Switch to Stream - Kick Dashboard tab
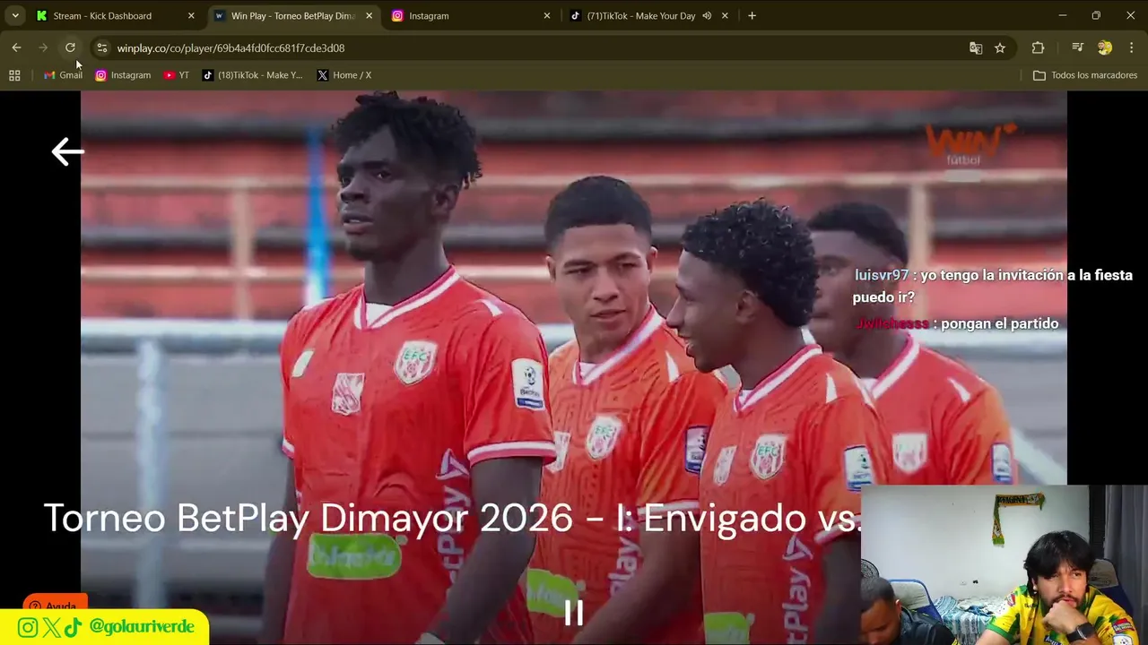This screenshot has width=1148, height=645. [115, 15]
